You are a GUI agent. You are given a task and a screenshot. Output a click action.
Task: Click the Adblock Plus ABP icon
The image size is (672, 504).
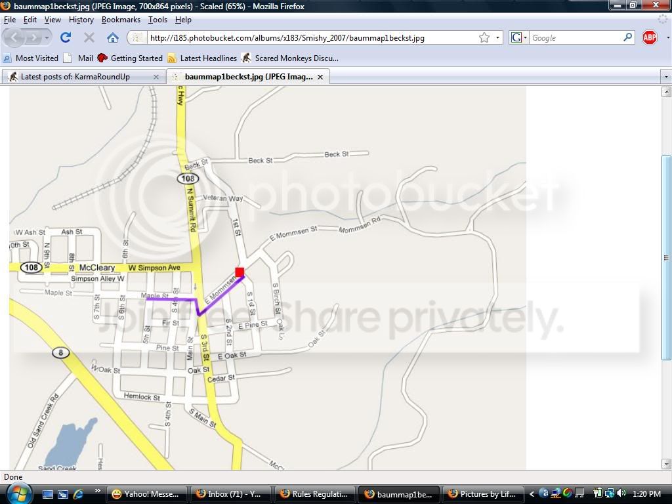click(649, 37)
